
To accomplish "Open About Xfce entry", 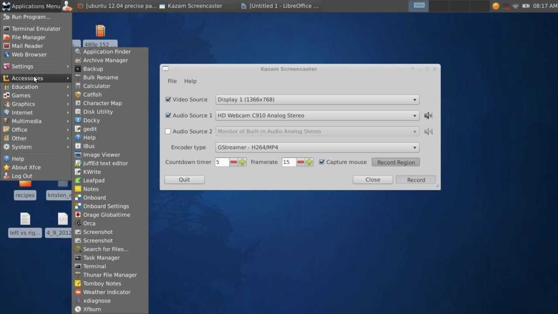I will [36, 167].
